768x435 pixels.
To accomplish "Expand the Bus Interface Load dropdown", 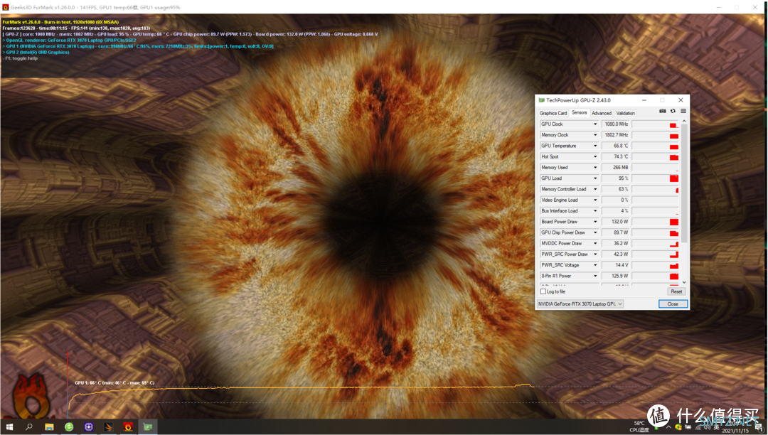I will (x=595, y=211).
